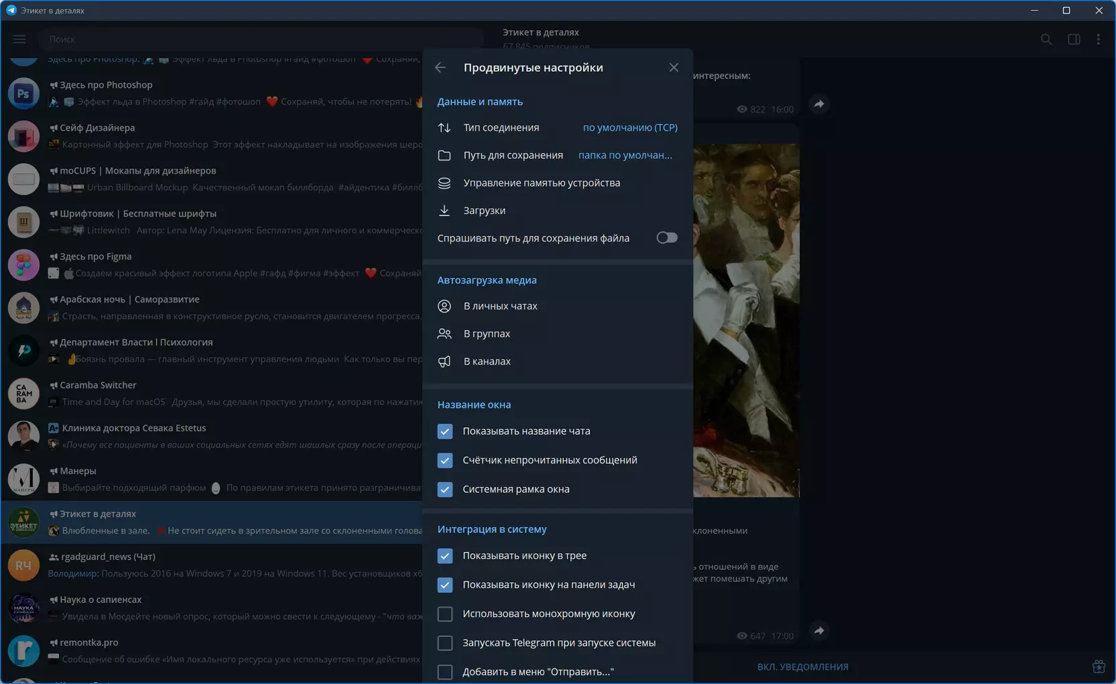This screenshot has height=684, width=1116.
Task: Open В личных чатах autodownload settings
Action: pos(558,306)
